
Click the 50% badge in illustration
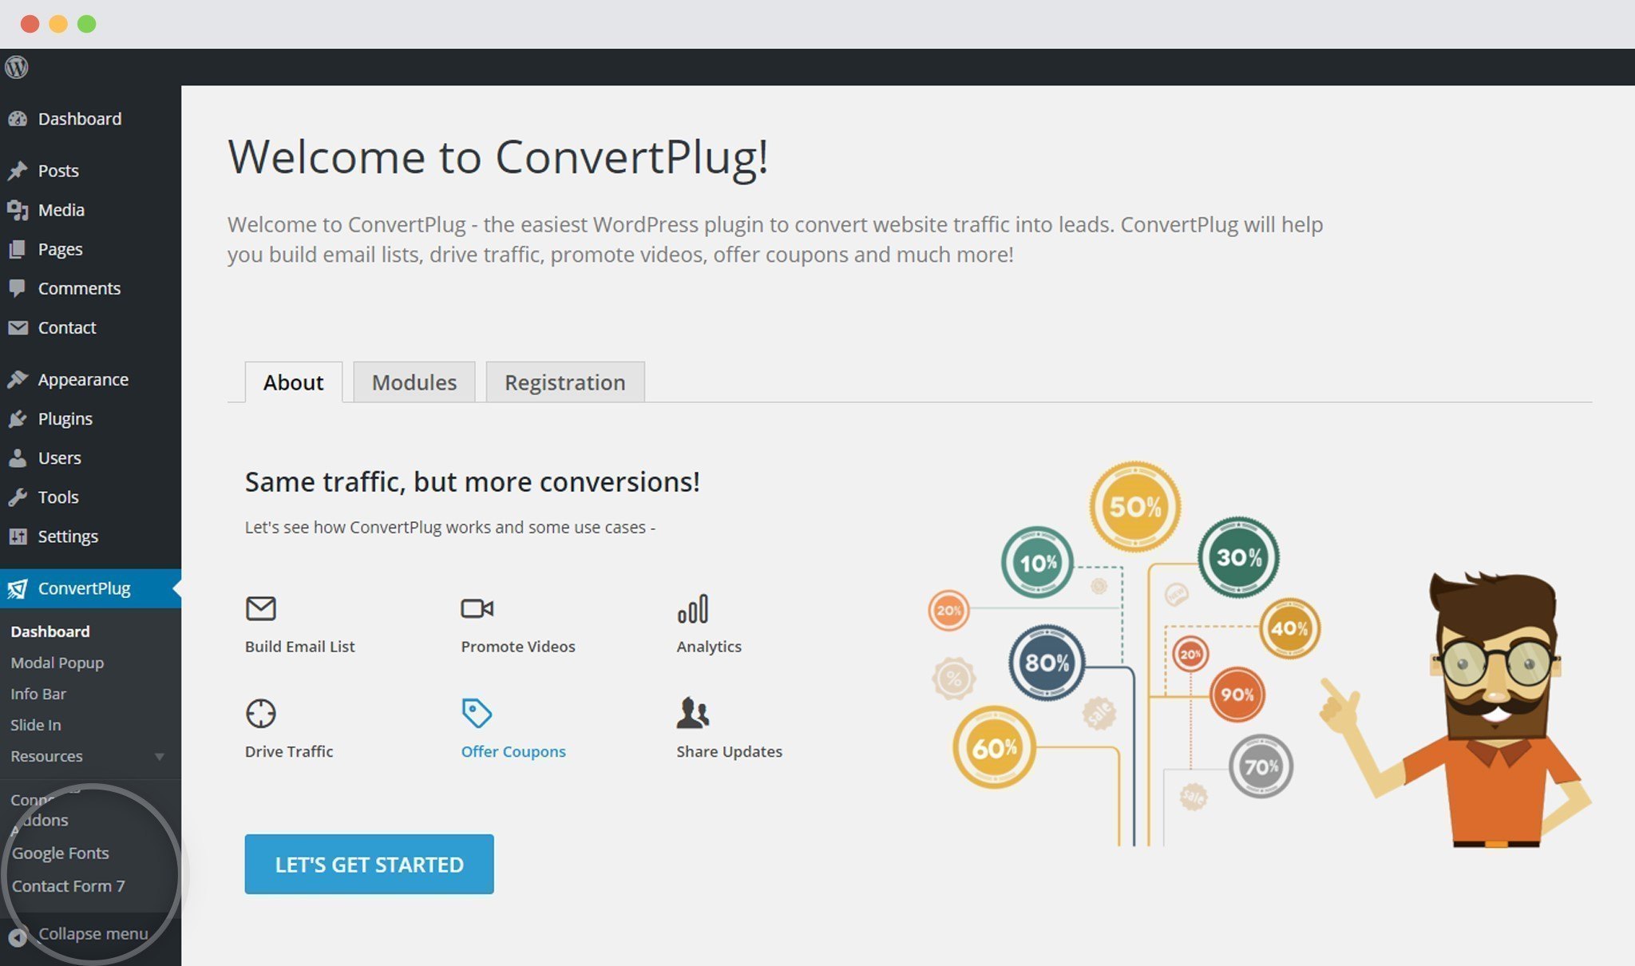1134,506
